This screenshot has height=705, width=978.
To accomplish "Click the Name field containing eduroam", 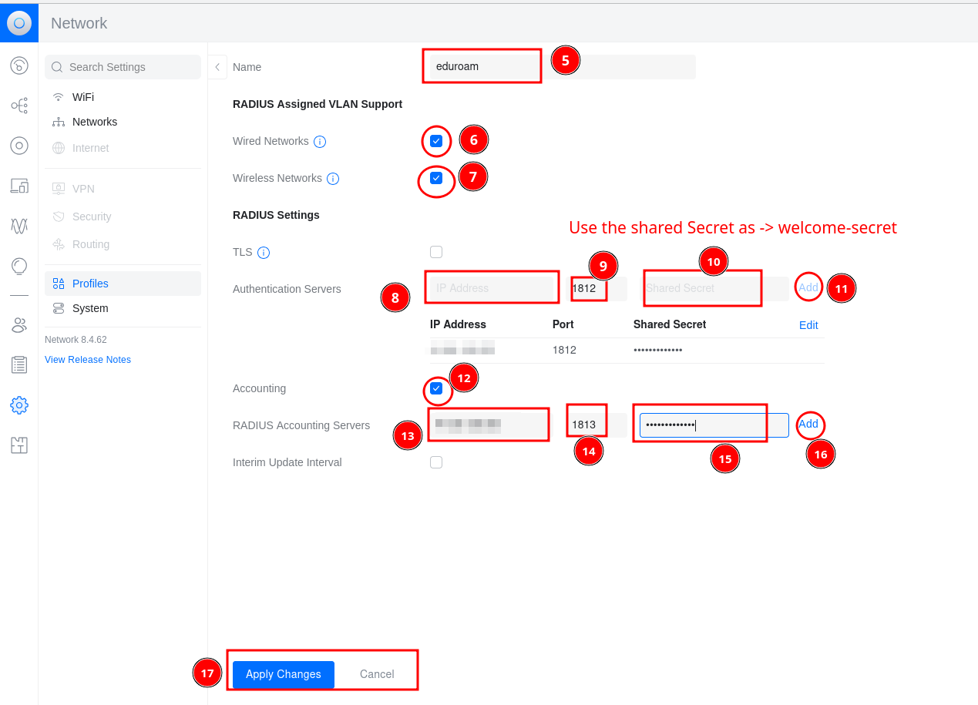I will (x=563, y=67).
